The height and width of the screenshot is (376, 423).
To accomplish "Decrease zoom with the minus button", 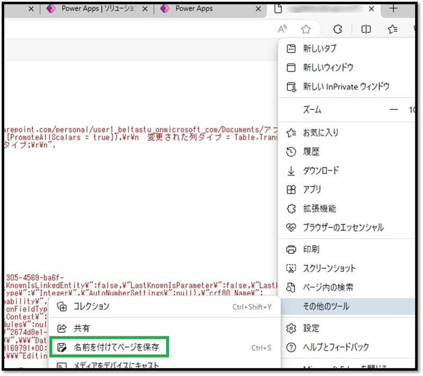I will point(393,109).
